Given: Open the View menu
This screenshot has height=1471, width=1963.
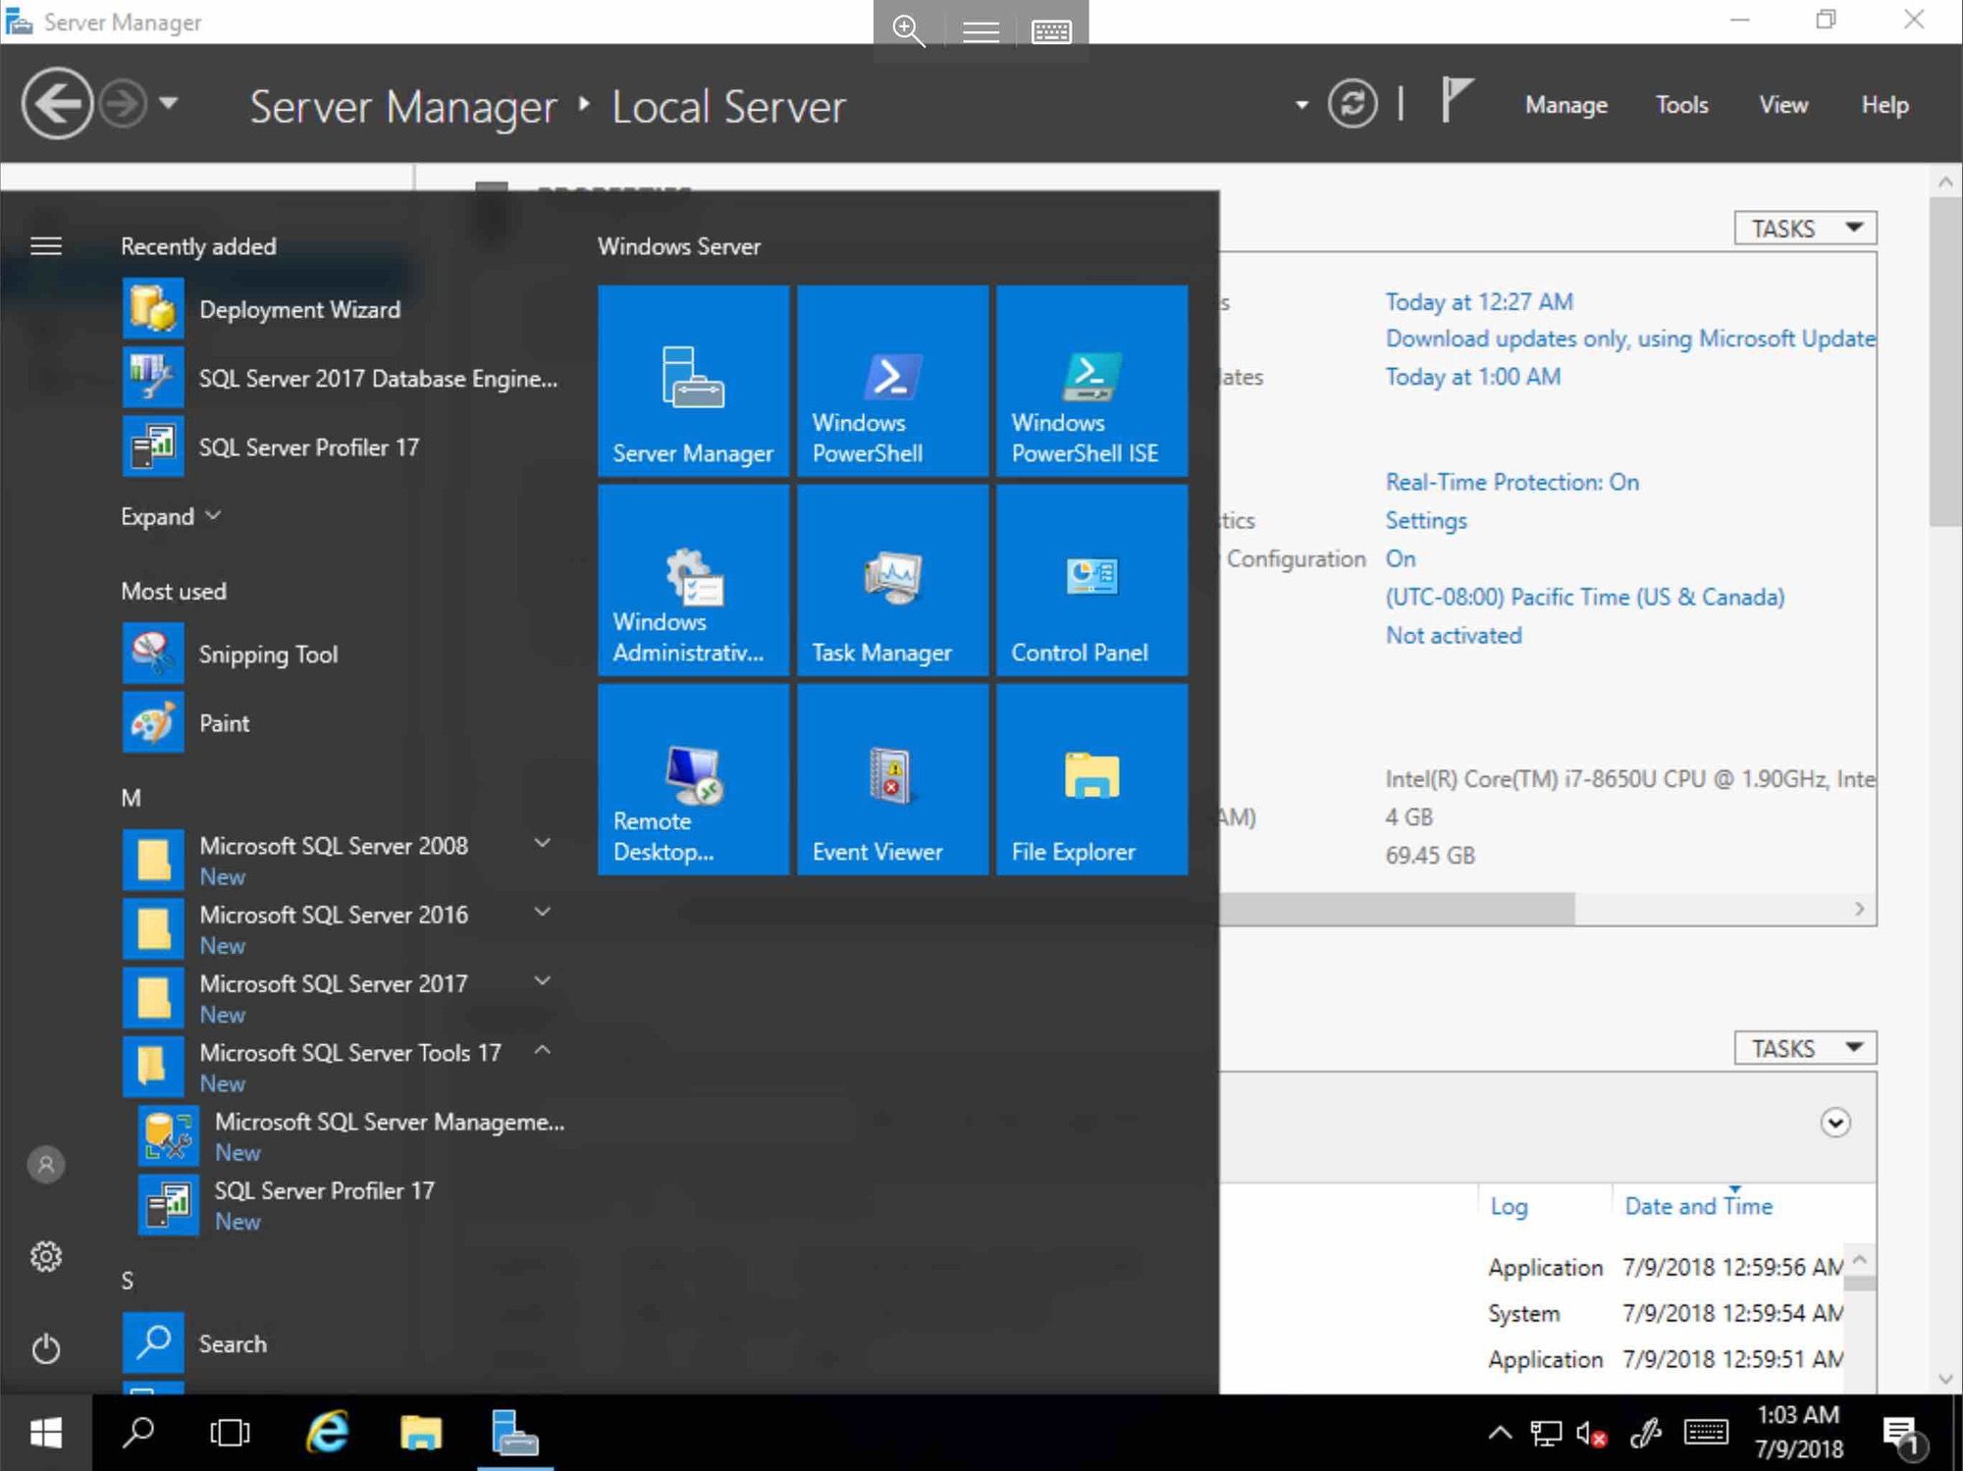Looking at the screenshot, I should (1782, 105).
